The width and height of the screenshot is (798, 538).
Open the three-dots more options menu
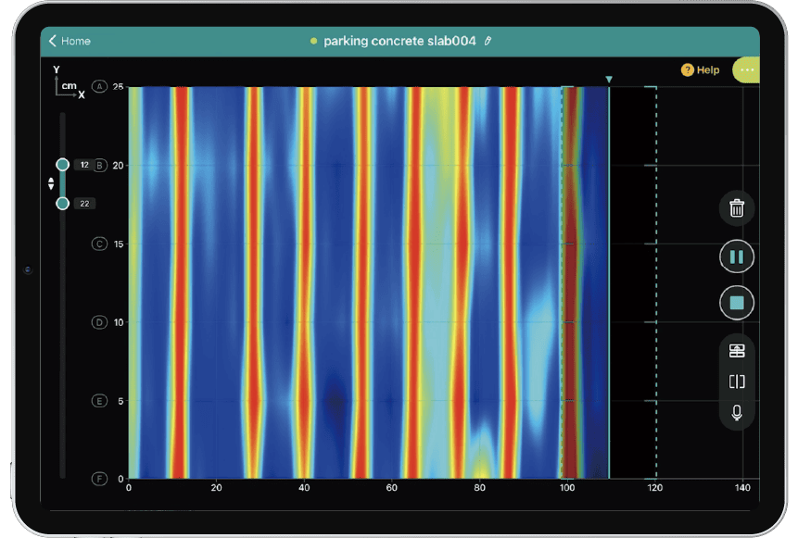[747, 69]
